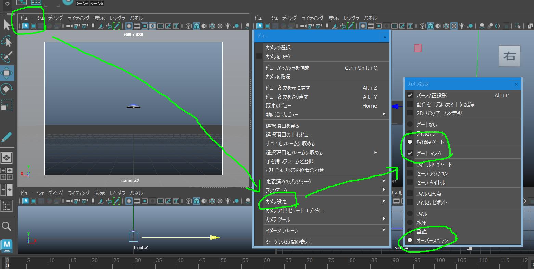Click Lock Camera icon in camera2 panel toolbar
Image resolution: width=534 pixels, height=269 pixels.
(77, 26)
